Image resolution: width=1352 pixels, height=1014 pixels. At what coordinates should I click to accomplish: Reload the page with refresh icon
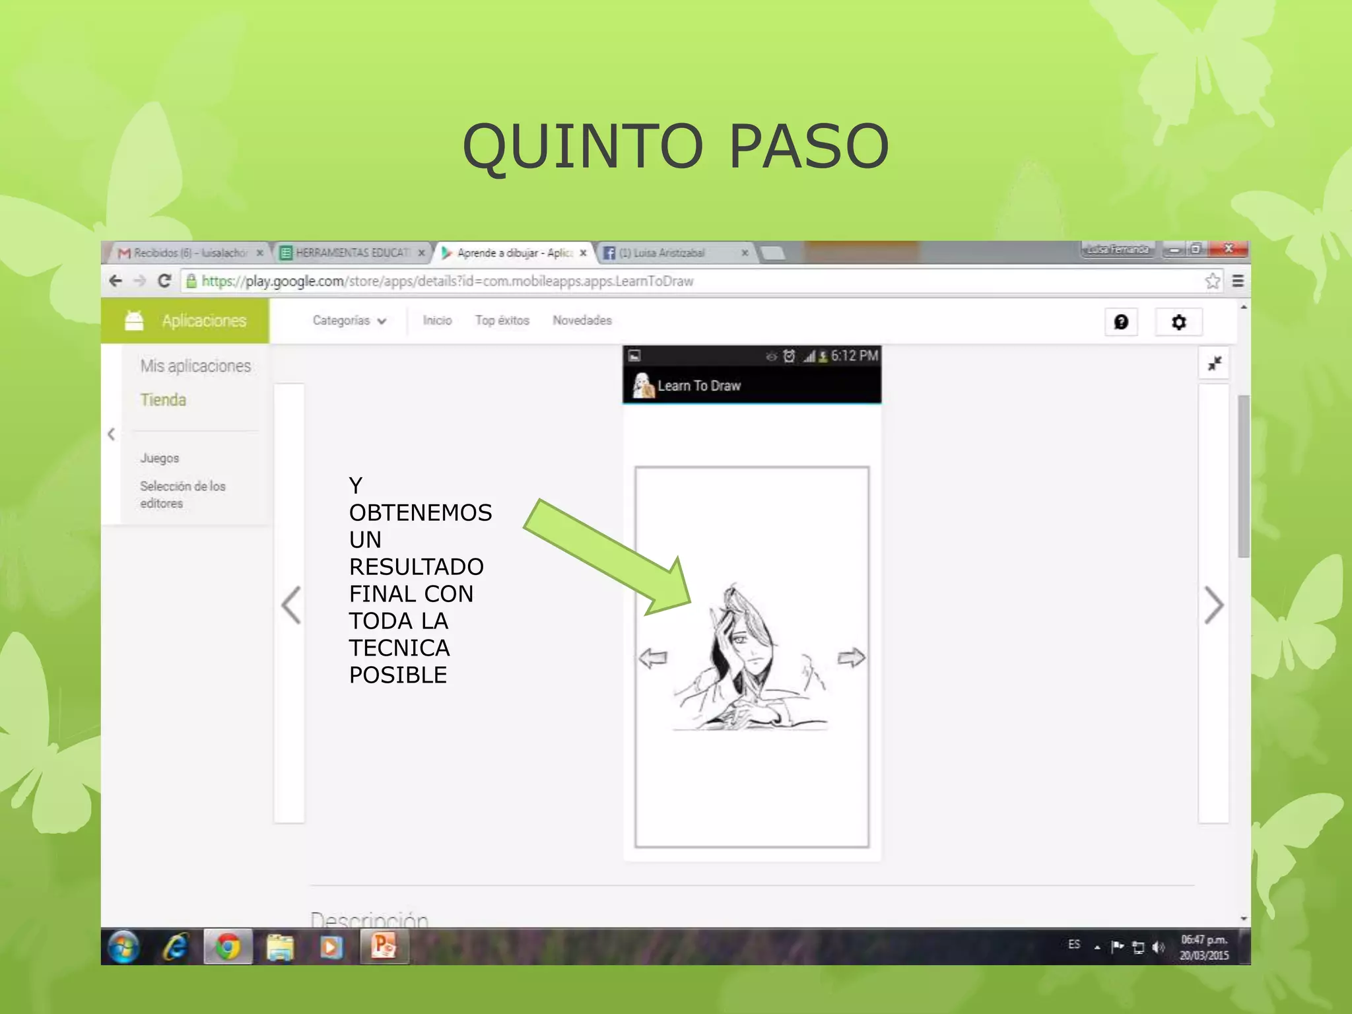coord(164,281)
